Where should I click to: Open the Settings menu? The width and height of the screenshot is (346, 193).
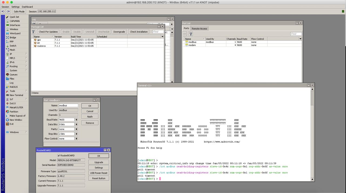pos(15,7)
